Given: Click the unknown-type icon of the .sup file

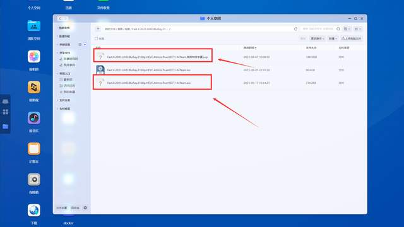Looking at the screenshot, I should click(100, 57).
